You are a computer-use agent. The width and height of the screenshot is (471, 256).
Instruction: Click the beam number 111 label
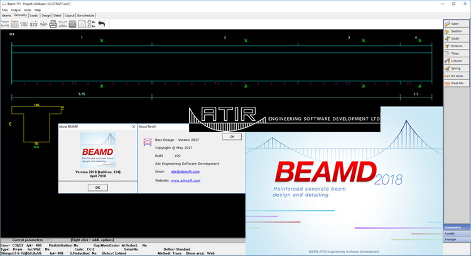pyautogui.click(x=12, y=35)
